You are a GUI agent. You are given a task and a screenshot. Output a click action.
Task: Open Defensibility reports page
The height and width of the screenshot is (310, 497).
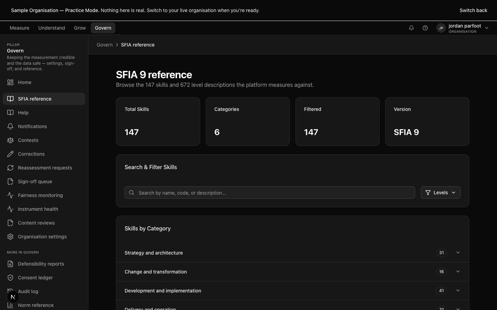tap(44, 264)
